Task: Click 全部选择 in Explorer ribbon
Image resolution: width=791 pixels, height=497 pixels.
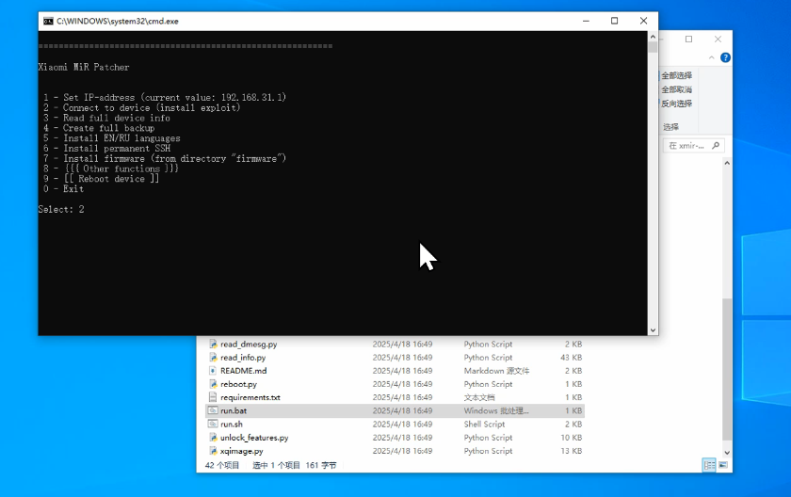Action: [676, 75]
